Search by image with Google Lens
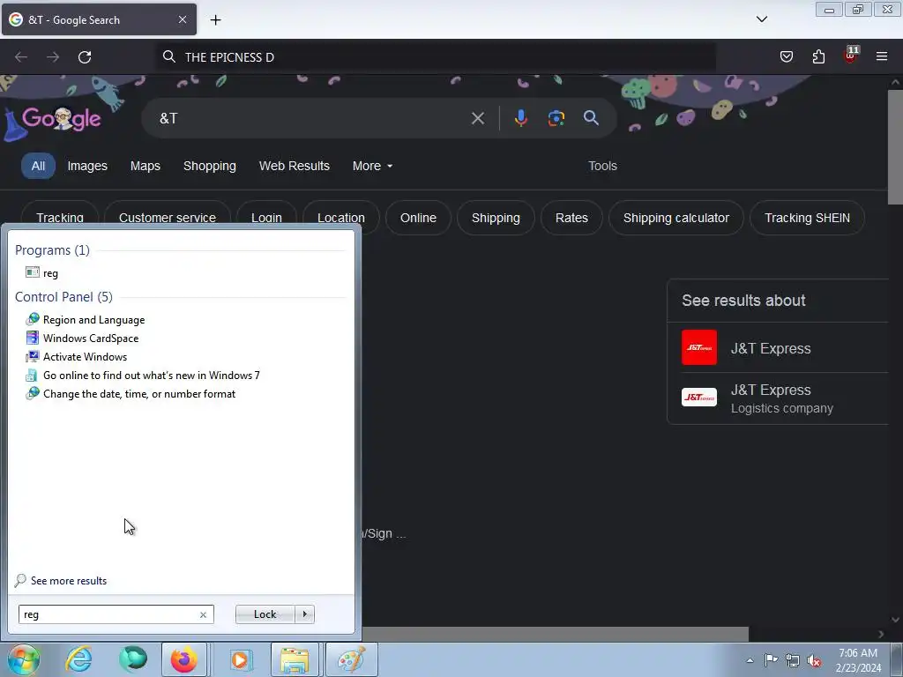The image size is (903, 677). (x=556, y=118)
